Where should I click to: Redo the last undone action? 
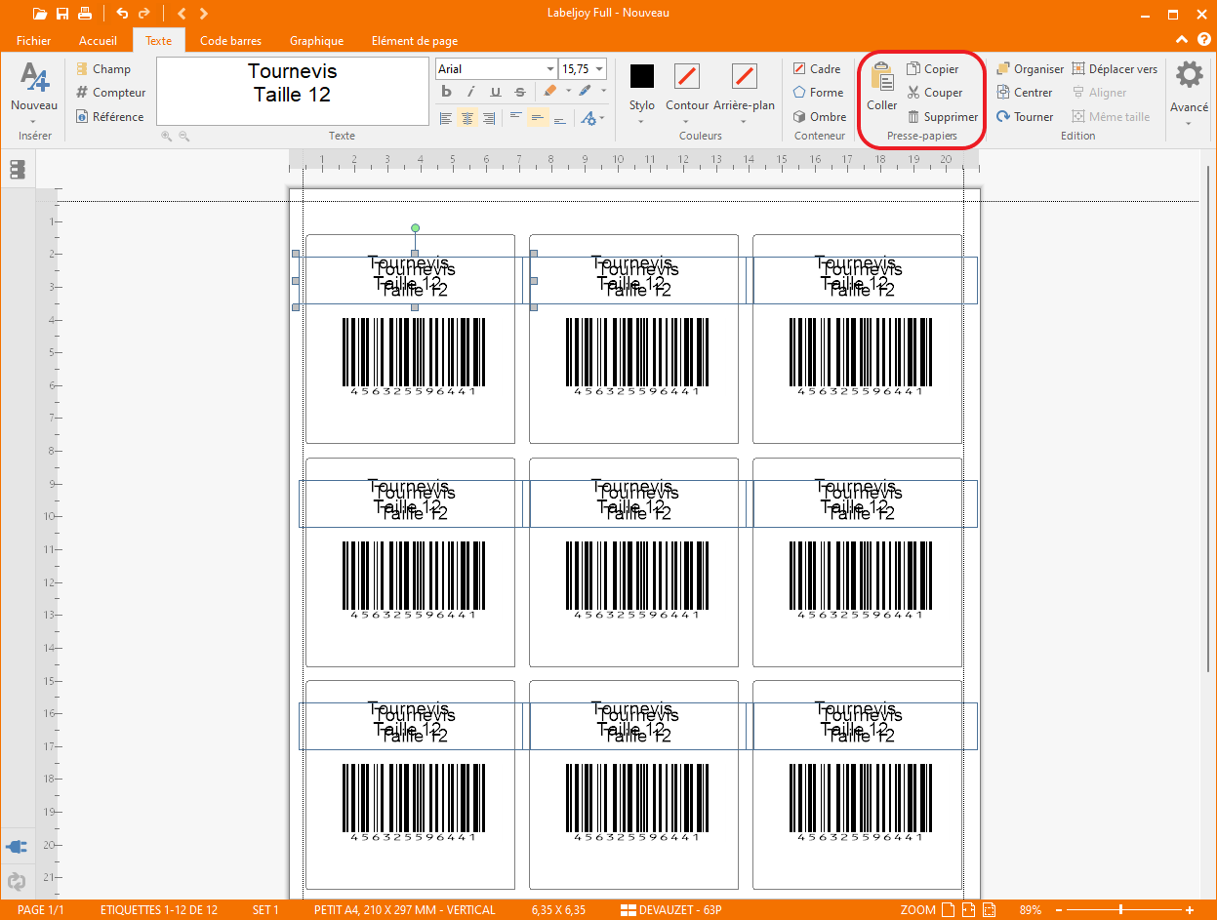pos(144,14)
